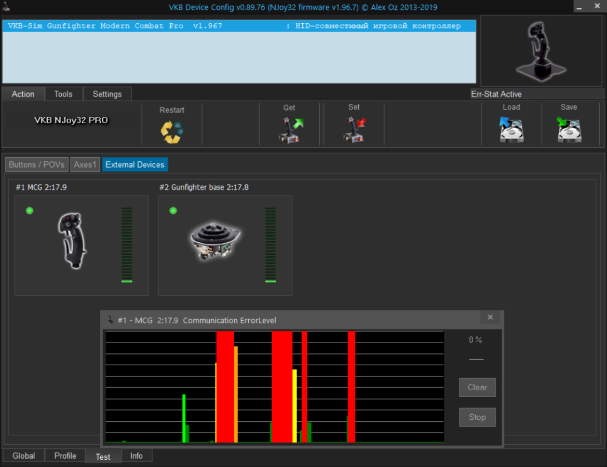This screenshot has width=607, height=467.
Task: Open the Action tab
Action: [23, 94]
